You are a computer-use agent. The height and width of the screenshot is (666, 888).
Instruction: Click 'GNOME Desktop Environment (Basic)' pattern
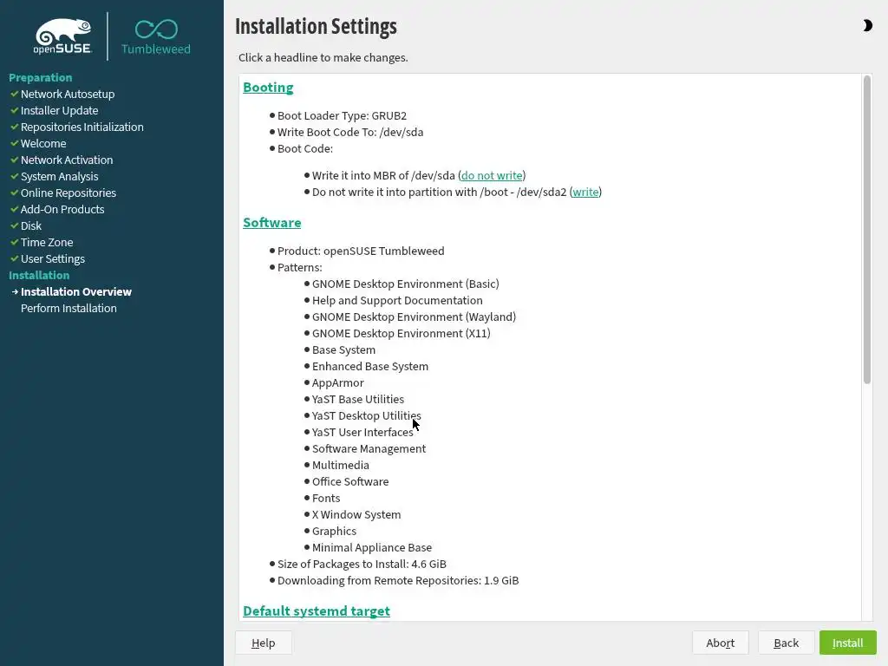406,284
